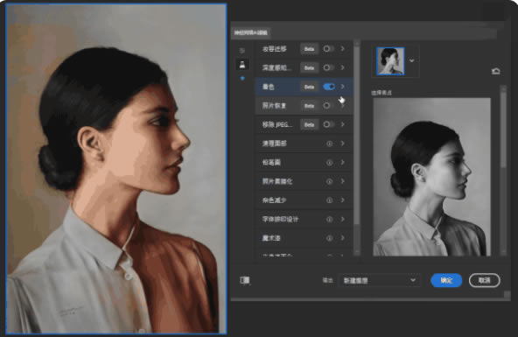
Task: Expand the 着色 colorize row chevron
Action: tap(343, 87)
